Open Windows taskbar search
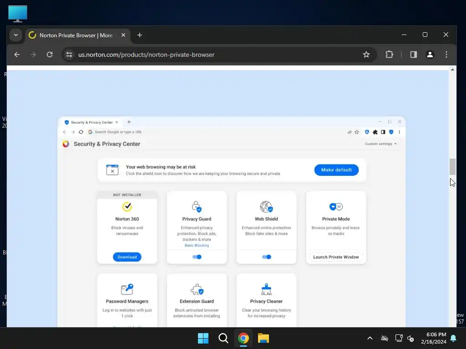Screen dimensions: 466x349 click(223, 338)
